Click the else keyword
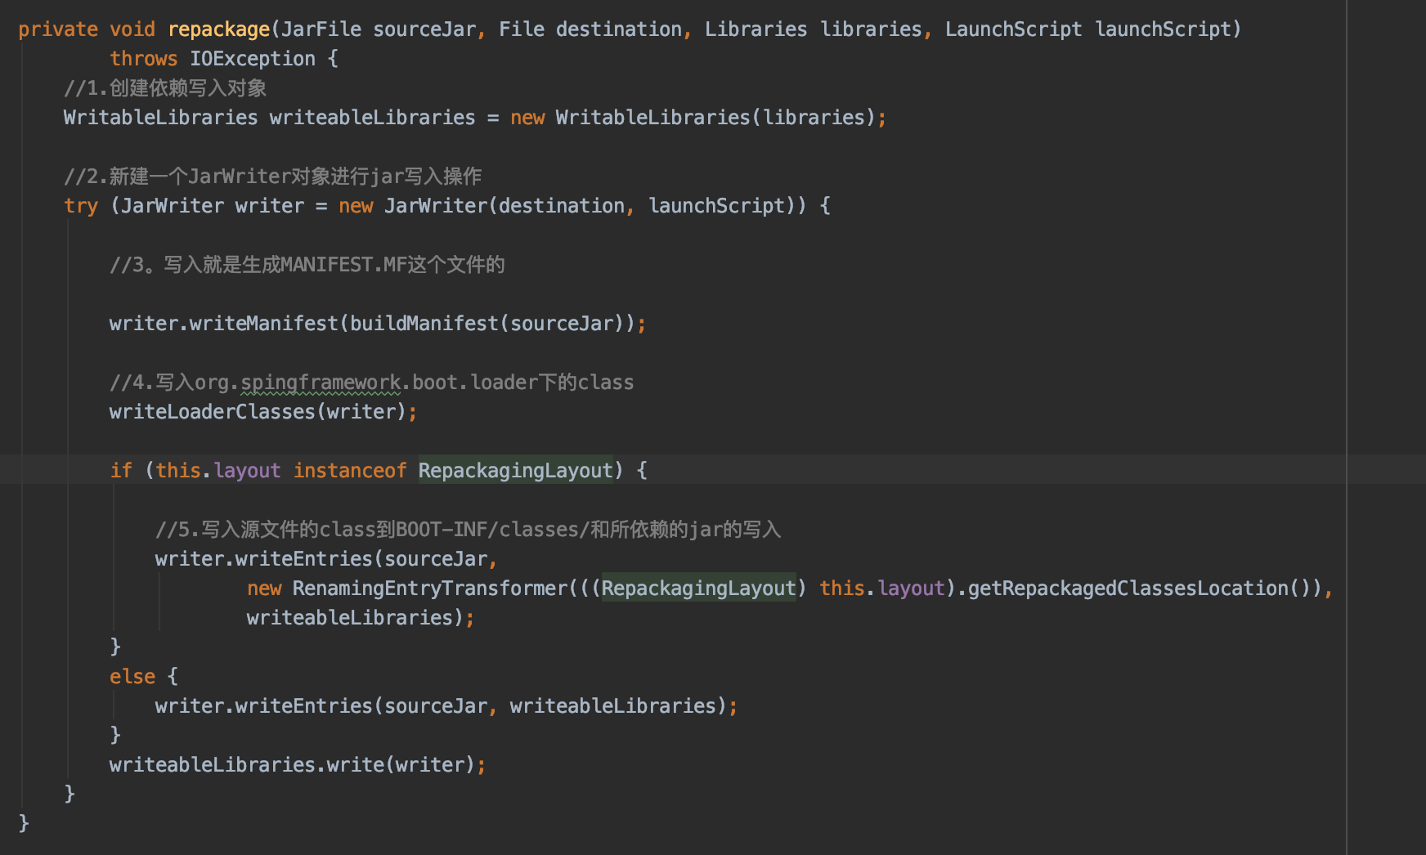1426x855 pixels. click(x=131, y=676)
